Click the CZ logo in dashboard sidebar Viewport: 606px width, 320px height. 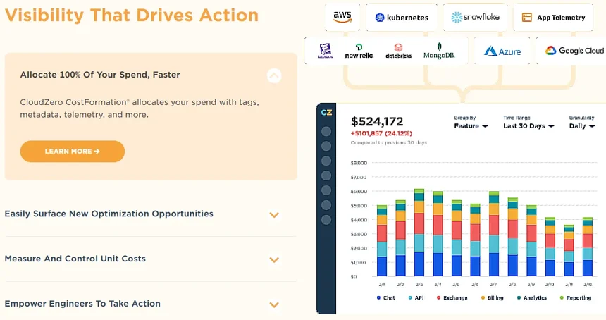coord(326,113)
